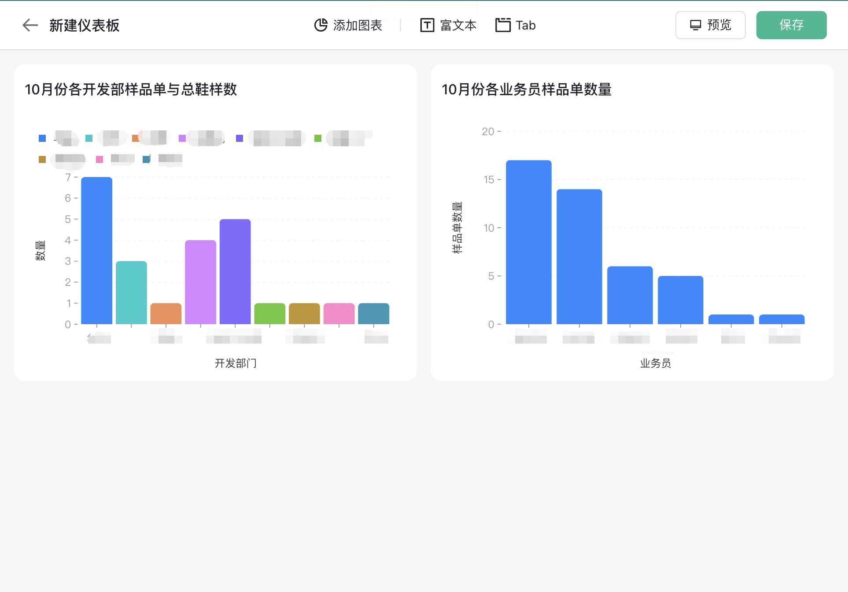
Task: Click the purple bar in left chart
Action: pyautogui.click(x=235, y=271)
